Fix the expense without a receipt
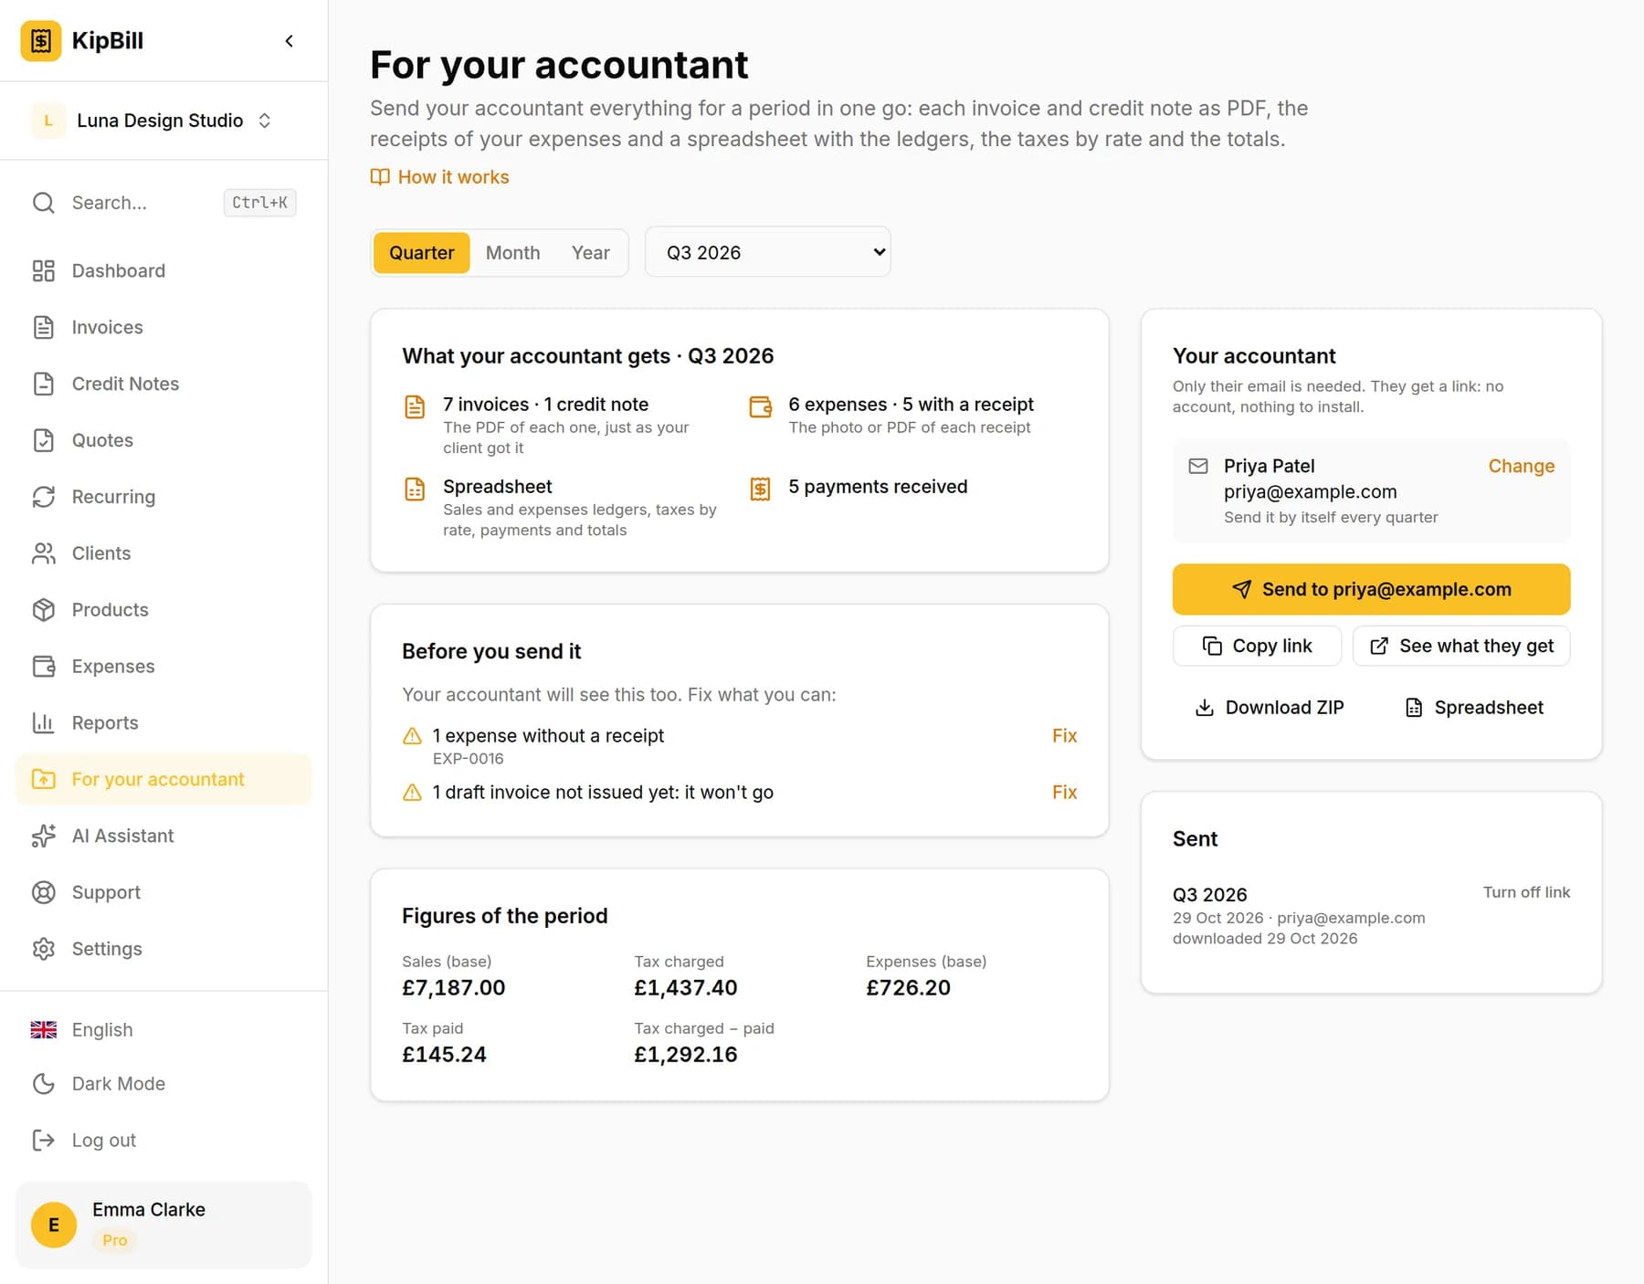This screenshot has height=1284, width=1644. [1064, 736]
